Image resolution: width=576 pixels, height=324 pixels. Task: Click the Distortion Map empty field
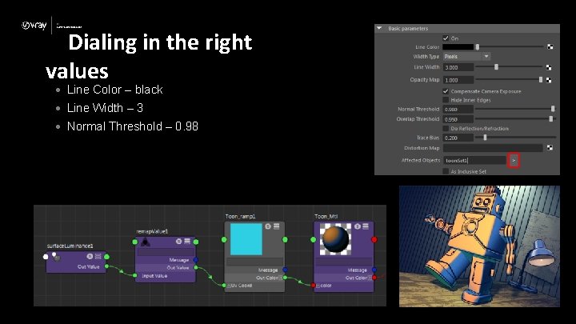tap(493, 148)
